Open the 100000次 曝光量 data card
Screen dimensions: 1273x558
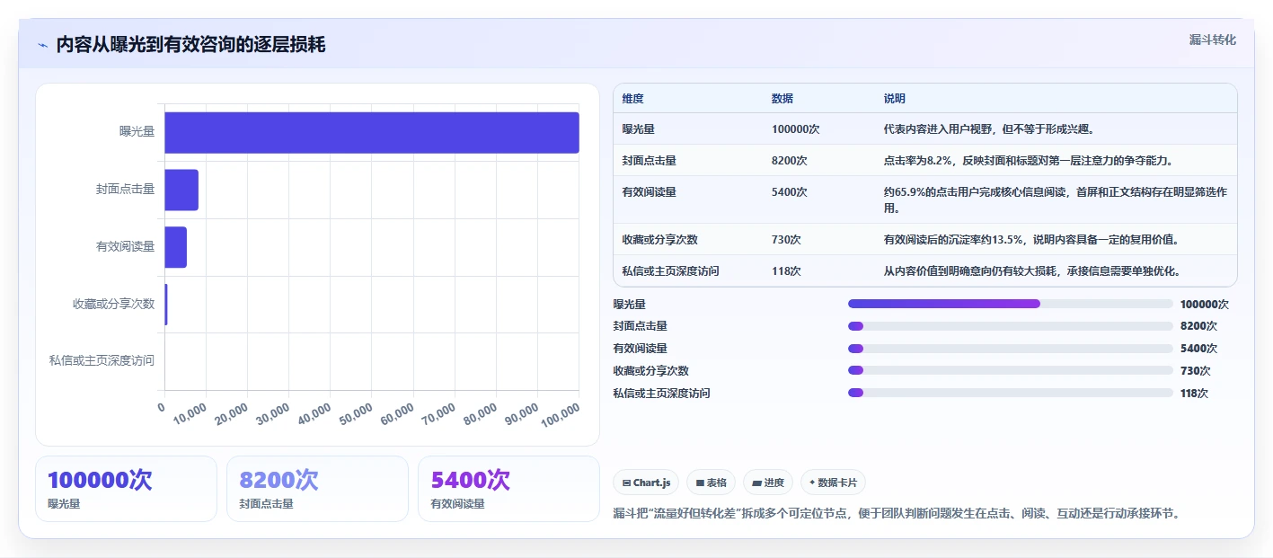click(126, 489)
